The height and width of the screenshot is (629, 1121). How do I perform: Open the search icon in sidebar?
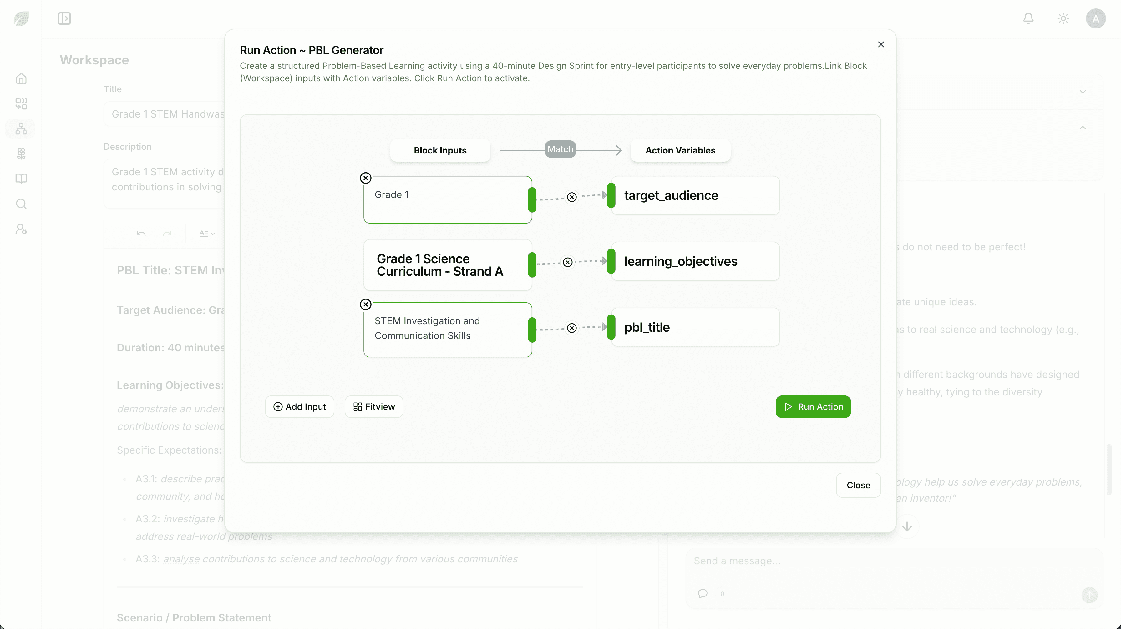coord(21,204)
